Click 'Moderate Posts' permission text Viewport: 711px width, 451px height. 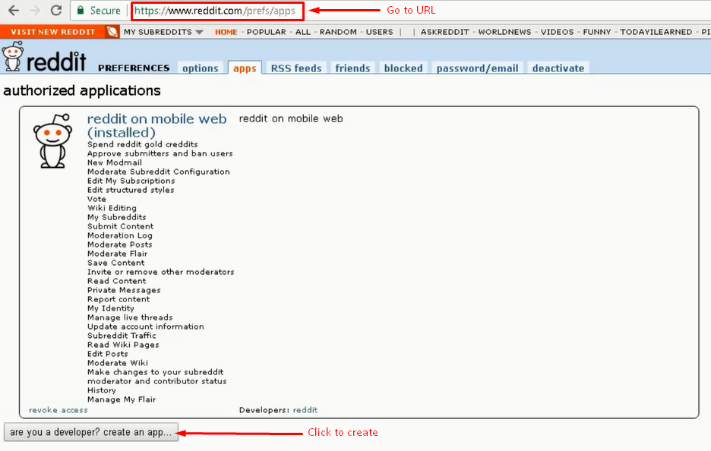tap(120, 244)
